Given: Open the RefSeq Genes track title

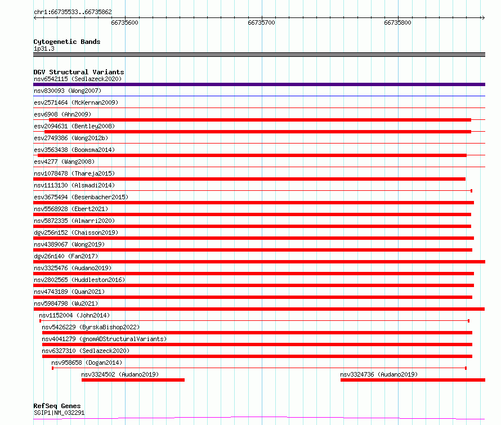Looking at the screenshot, I should point(57,406).
